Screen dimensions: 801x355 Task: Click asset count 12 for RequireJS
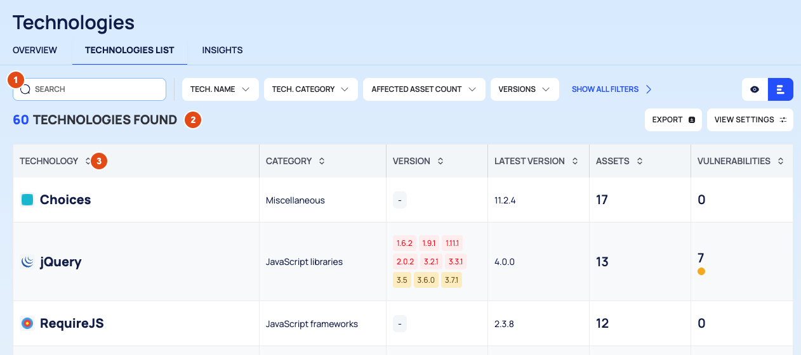(x=602, y=323)
